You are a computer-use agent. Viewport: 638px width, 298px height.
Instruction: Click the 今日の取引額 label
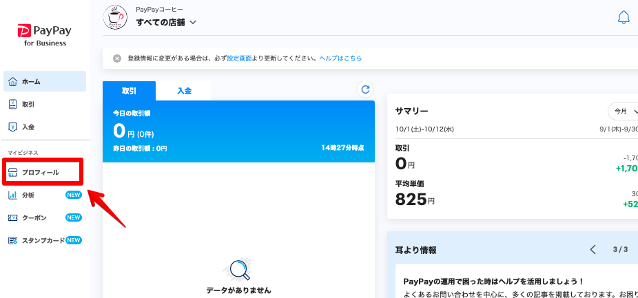[132, 114]
